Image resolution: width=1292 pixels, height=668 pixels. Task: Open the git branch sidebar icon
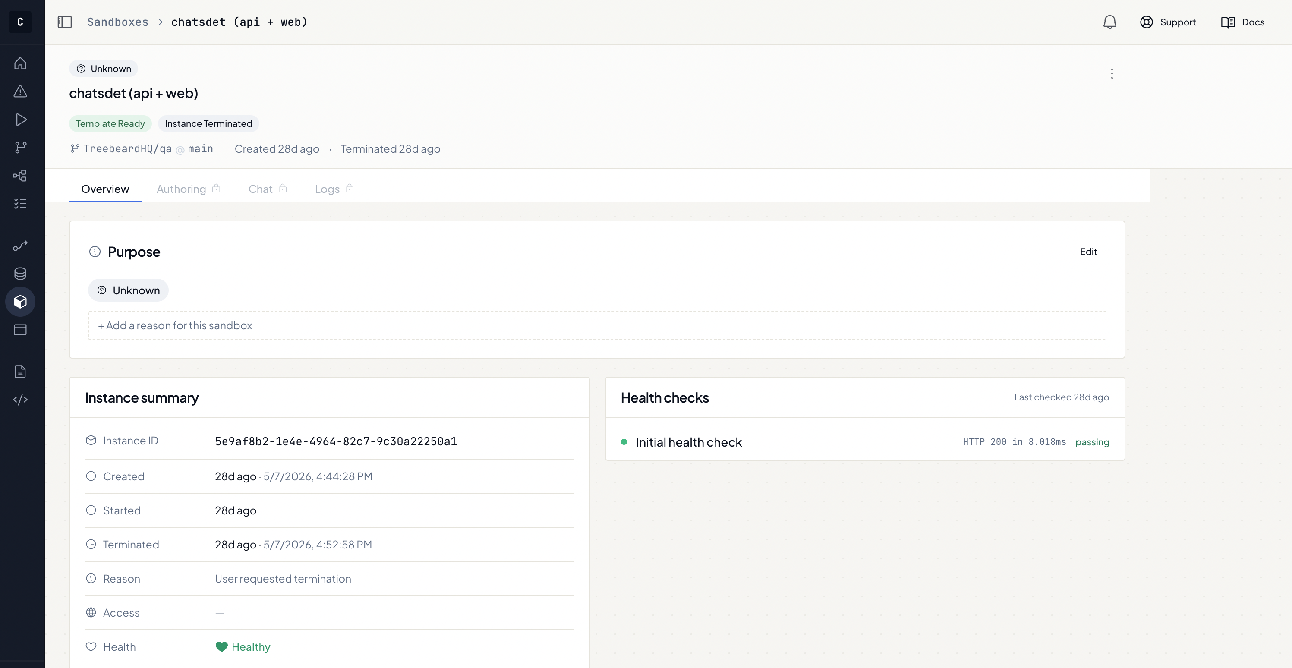20,148
